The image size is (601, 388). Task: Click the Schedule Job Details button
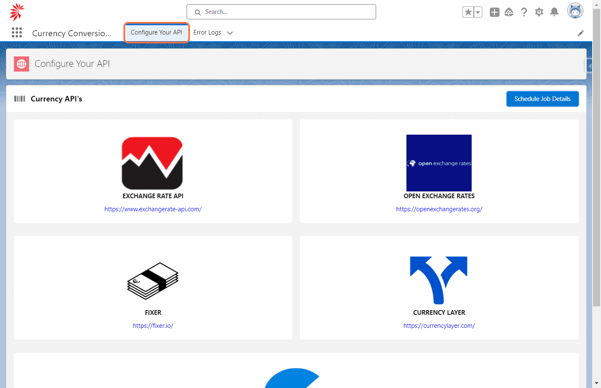542,99
